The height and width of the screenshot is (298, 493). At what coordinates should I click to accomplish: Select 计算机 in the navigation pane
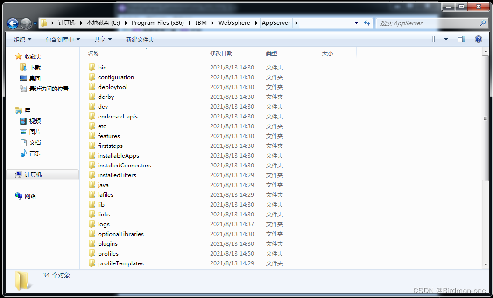click(42, 175)
